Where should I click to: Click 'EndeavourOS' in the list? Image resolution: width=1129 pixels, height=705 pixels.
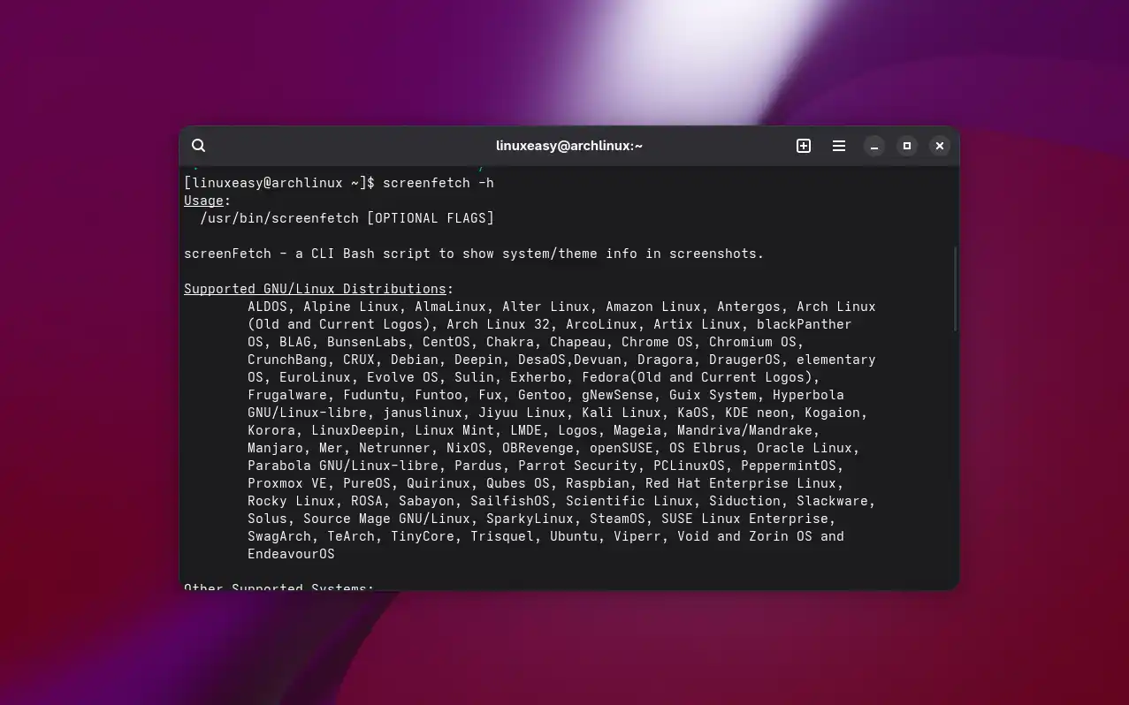(x=291, y=554)
